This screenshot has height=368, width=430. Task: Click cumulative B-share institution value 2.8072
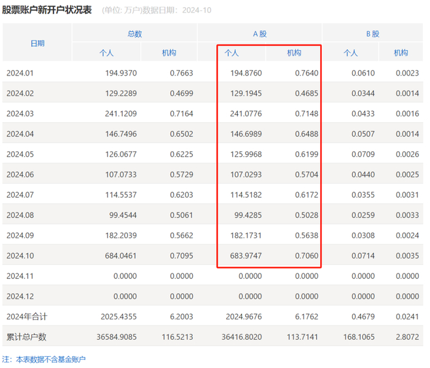coord(407,337)
